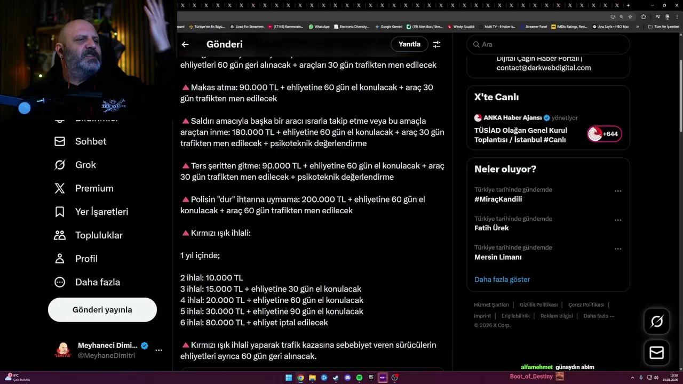Open Grok from the sidebar
This screenshot has width=683, height=384.
pos(75,165)
